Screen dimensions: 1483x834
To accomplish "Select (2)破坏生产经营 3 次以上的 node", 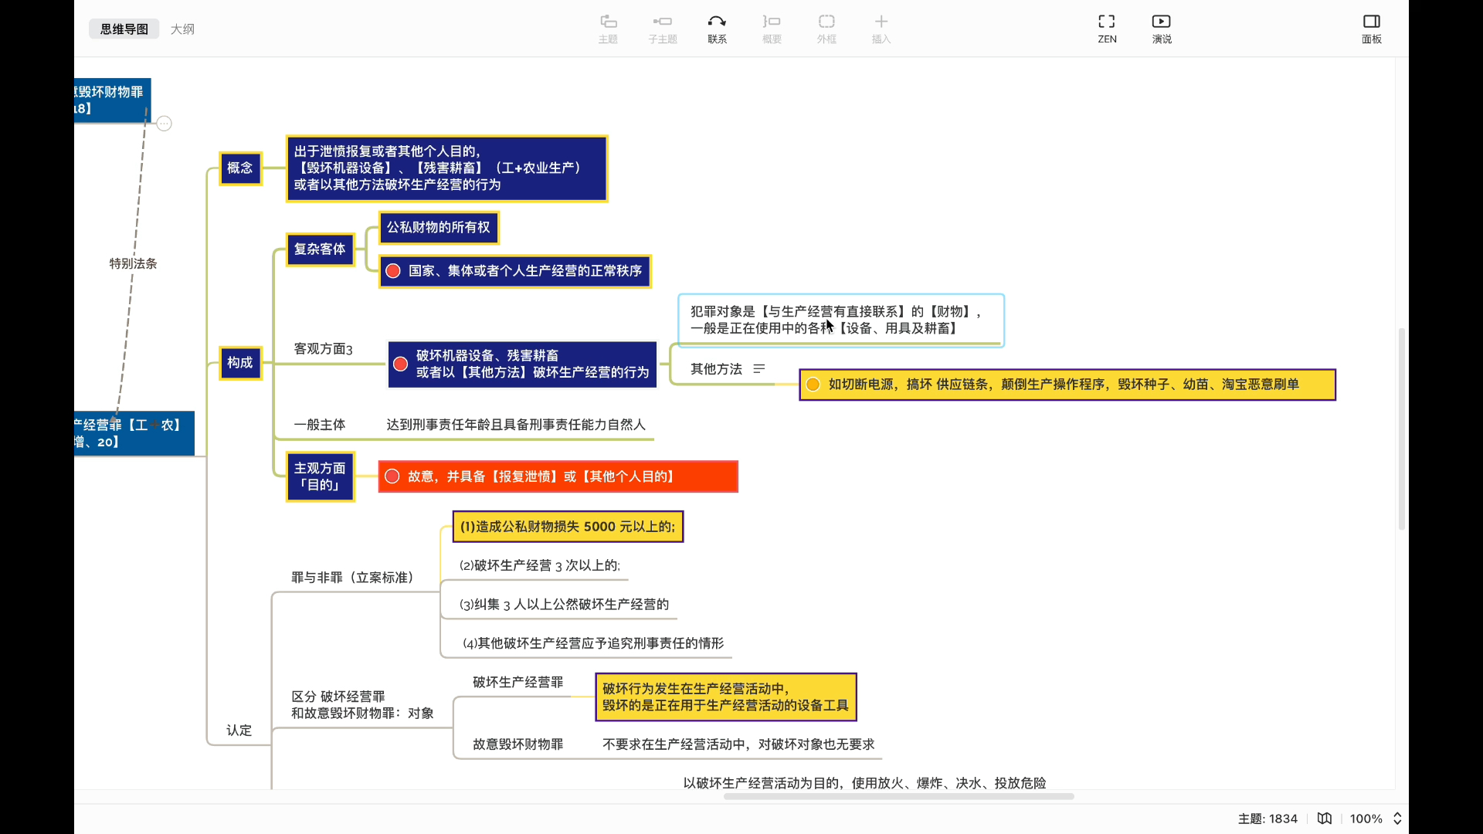I will 539,565.
